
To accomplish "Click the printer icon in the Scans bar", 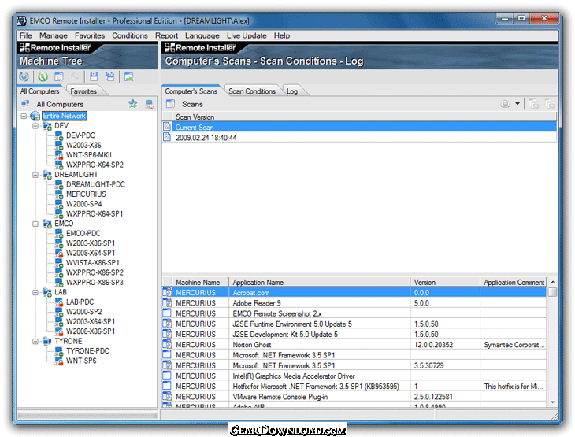I will click(x=506, y=104).
